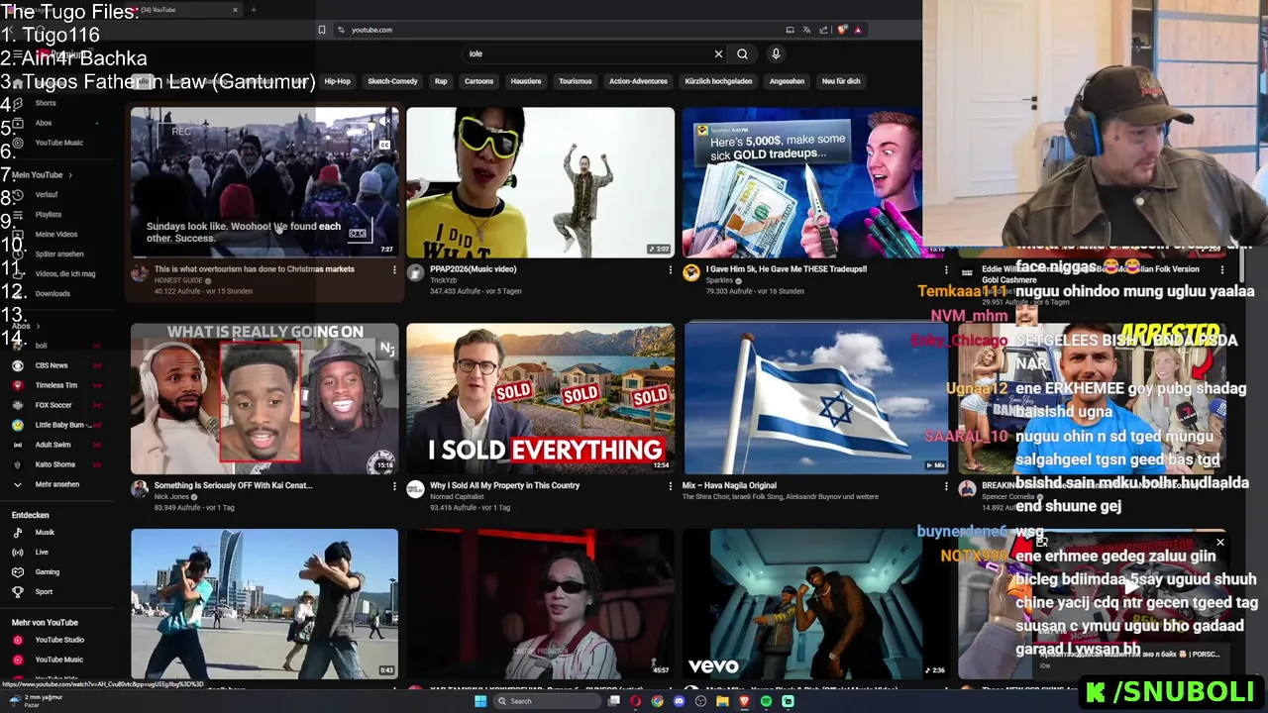The image size is (1268, 713).
Task: Open Shorts in the sidebar
Action: pyautogui.click(x=46, y=103)
